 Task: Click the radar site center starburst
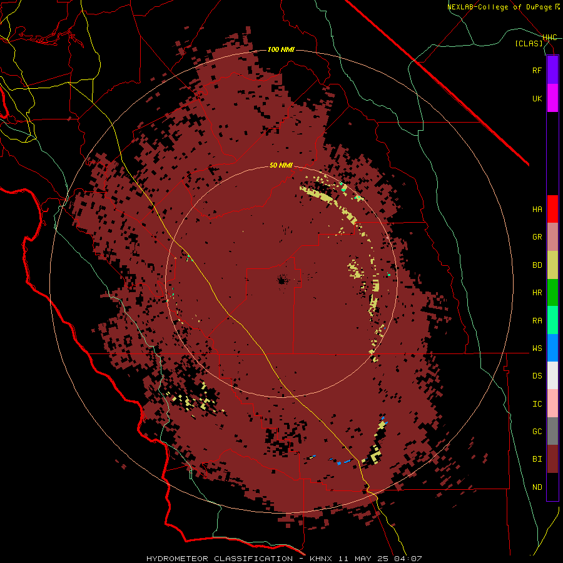click(282, 280)
